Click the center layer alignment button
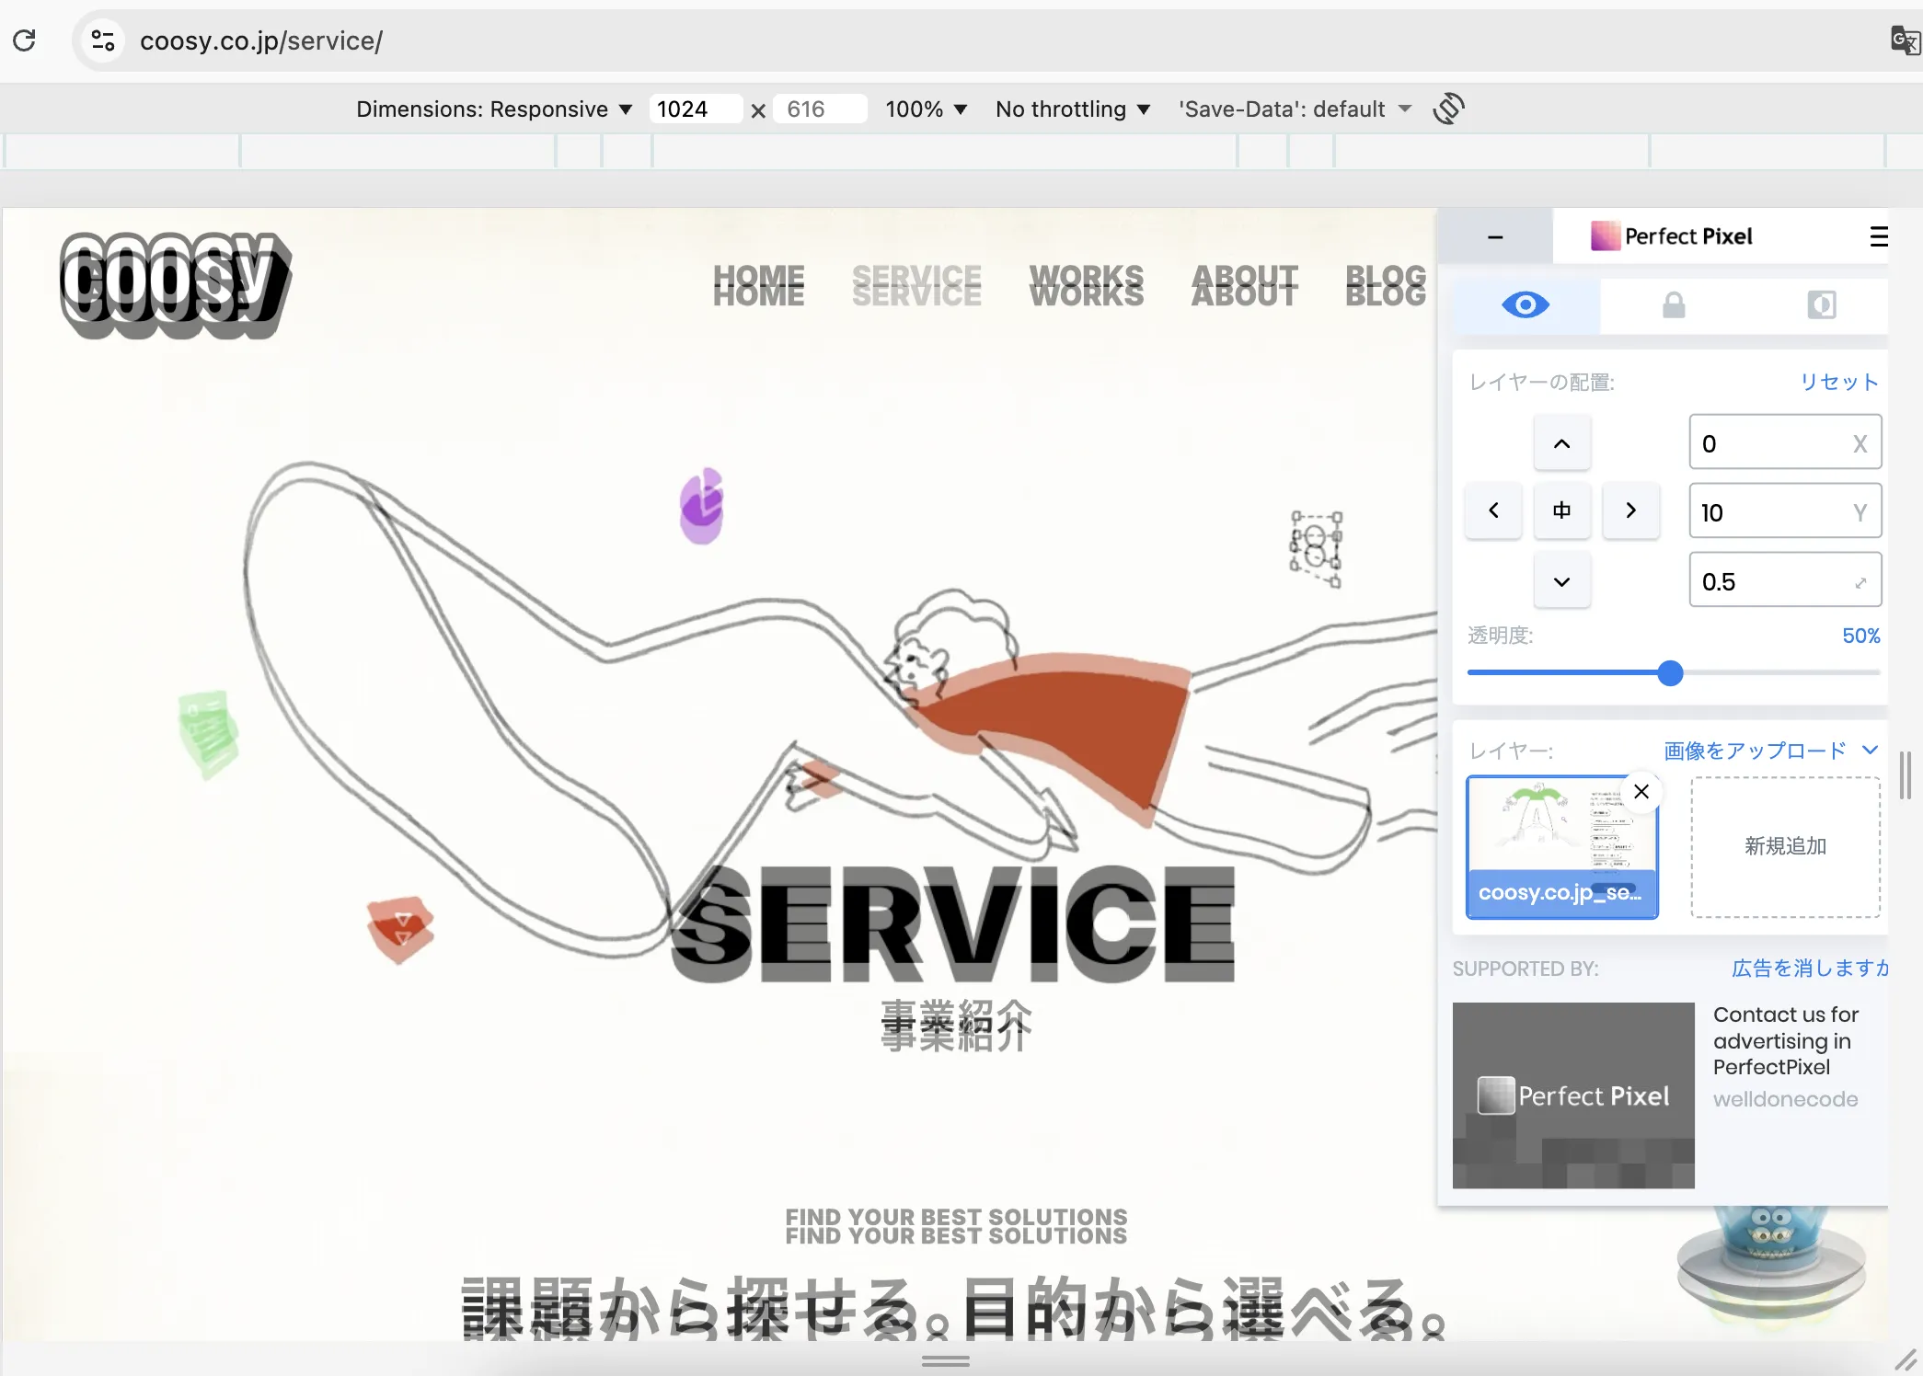Viewport: 1923px width, 1376px height. (x=1561, y=510)
